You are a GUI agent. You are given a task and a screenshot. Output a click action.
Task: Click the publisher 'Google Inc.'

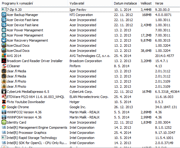tap(78, 107)
